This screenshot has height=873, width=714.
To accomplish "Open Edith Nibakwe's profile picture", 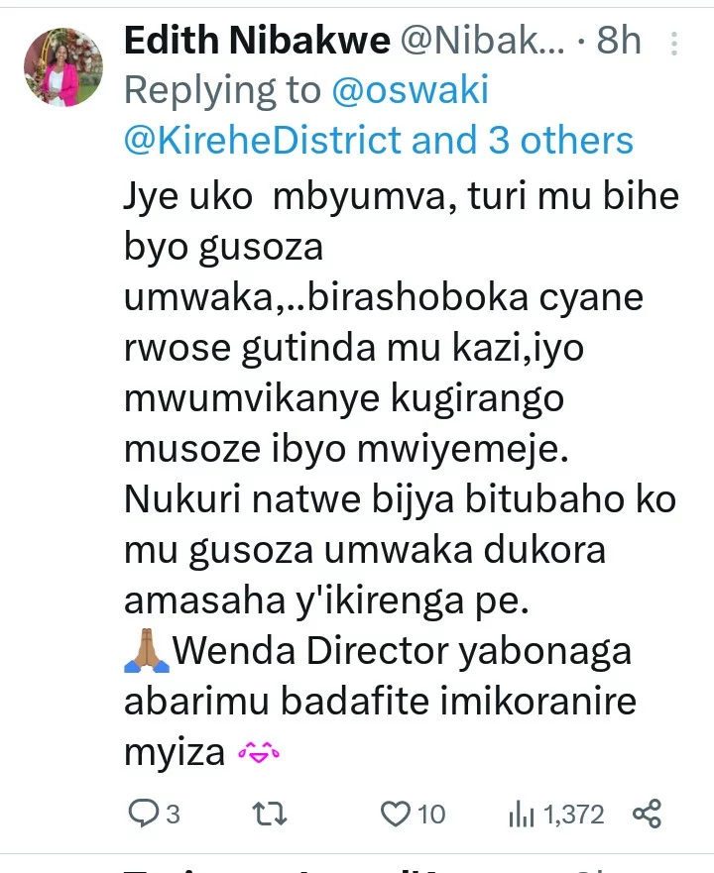I will point(63,67).
